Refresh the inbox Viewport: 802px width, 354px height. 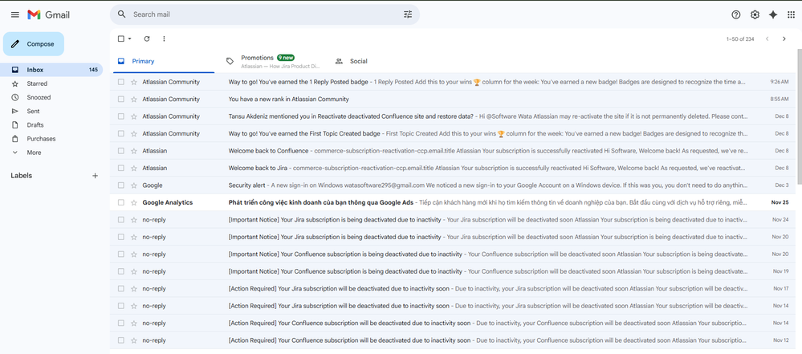click(147, 39)
